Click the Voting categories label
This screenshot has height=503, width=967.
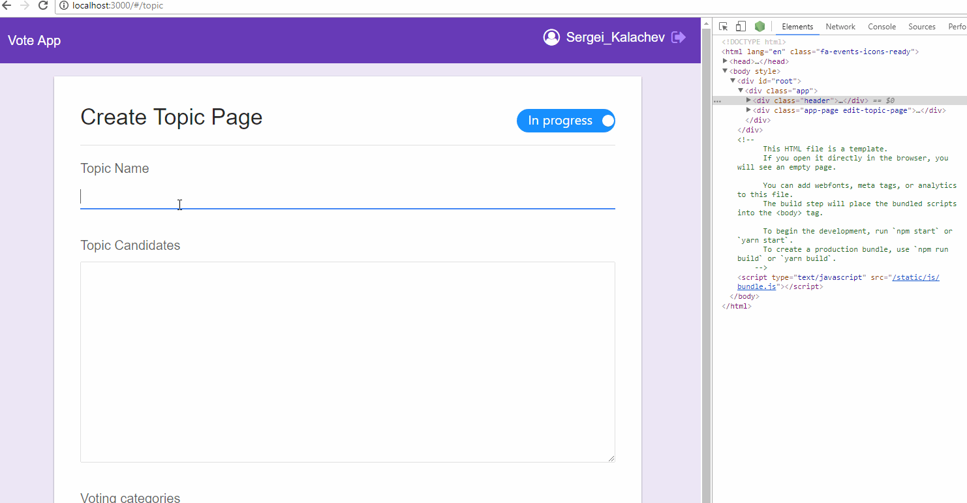[130, 497]
